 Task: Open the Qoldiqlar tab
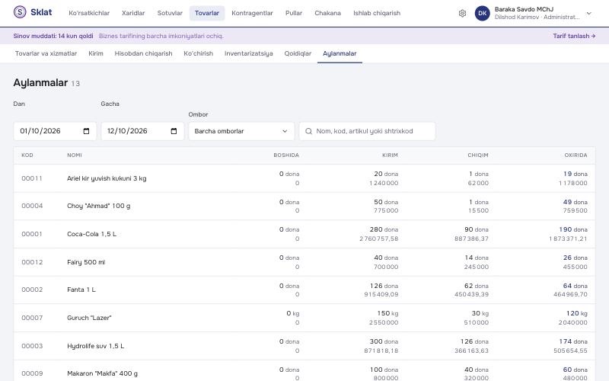(x=298, y=53)
